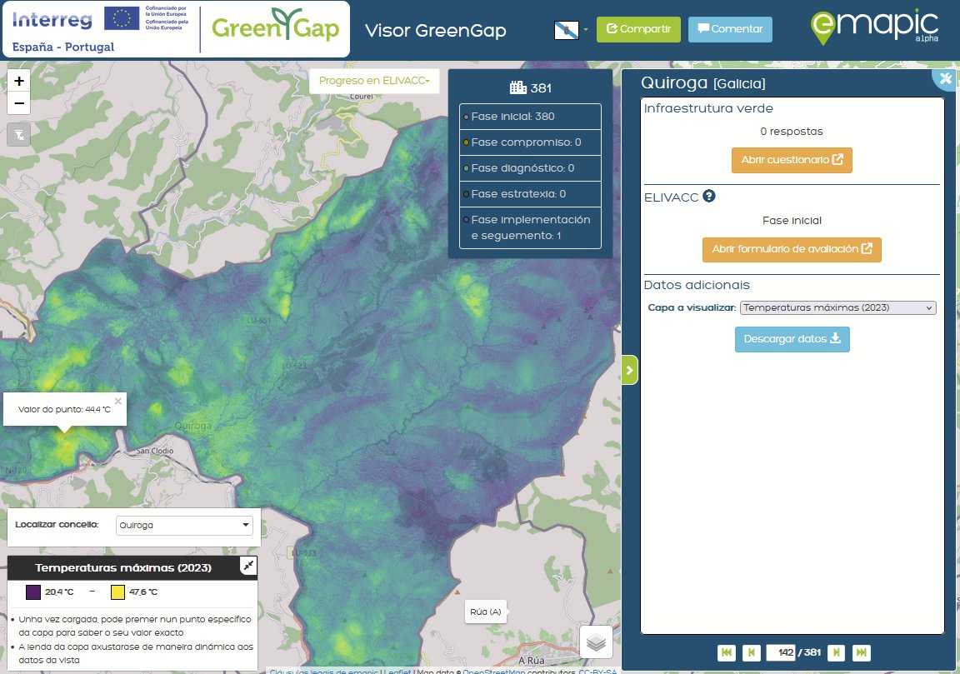Click the 0 respostas text
Image resolution: width=960 pixels, height=674 pixels.
click(791, 132)
